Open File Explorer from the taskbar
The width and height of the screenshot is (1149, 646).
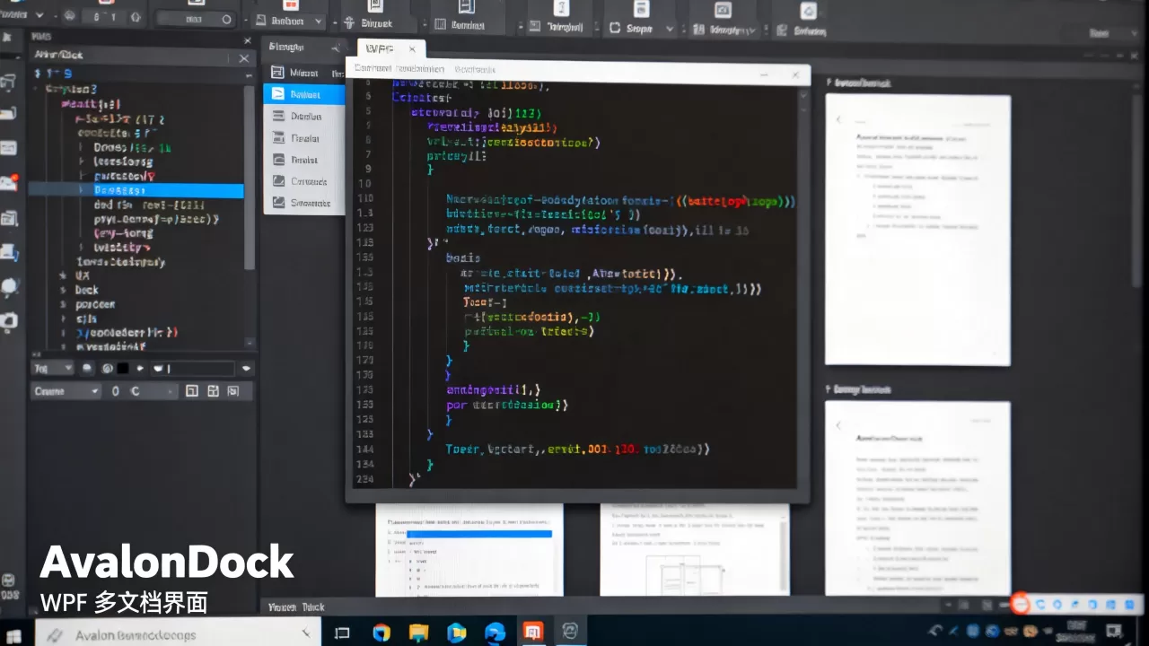coord(419,633)
